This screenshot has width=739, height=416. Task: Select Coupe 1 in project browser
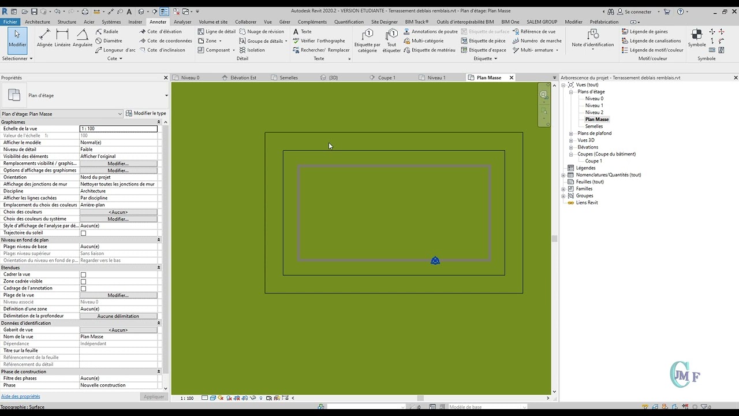(594, 161)
